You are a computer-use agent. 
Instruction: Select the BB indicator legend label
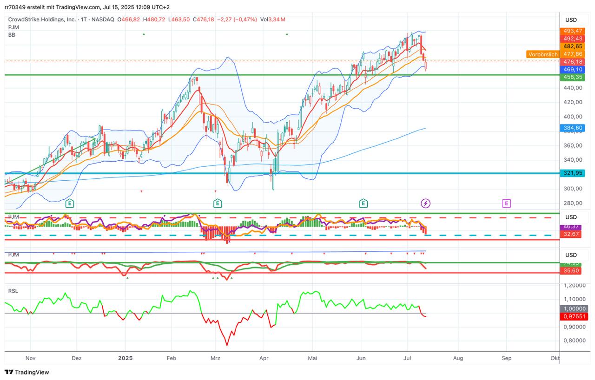[x=12, y=34]
